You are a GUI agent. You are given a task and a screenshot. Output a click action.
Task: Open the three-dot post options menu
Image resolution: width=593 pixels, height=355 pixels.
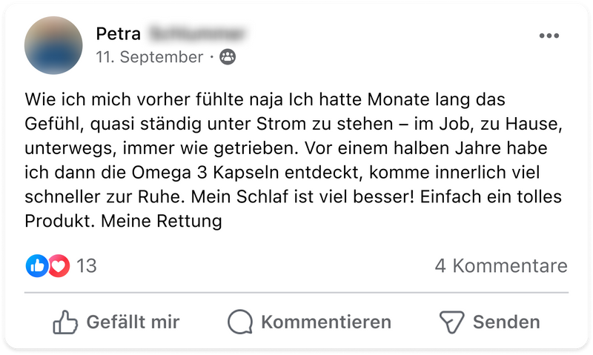(x=549, y=36)
